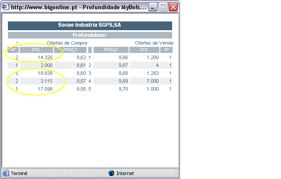
Task: Click sell price 9,67
Action: pos(123,65)
